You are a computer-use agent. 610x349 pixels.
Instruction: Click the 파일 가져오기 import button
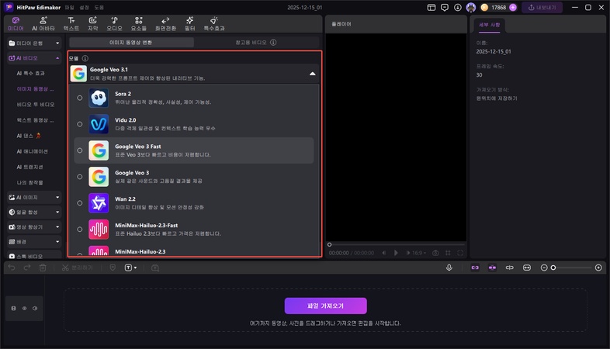click(326, 306)
